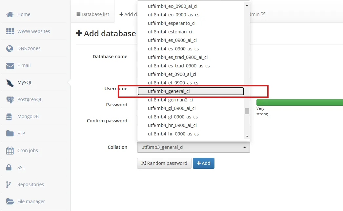Click the PostgreSQL elephant icon
Screen dimensions: 343x211
pyautogui.click(x=10, y=99)
